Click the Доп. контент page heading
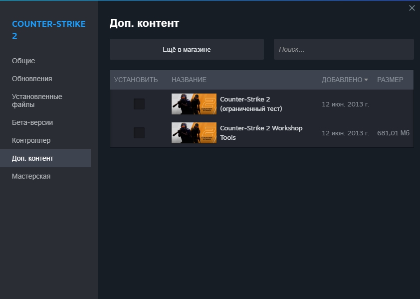 144,23
